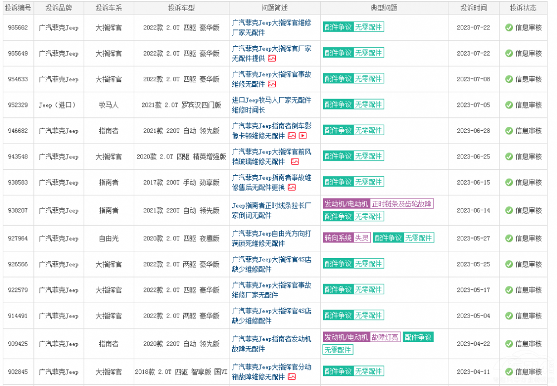Click 正时链条及齿轮故障 tag
Screen dimensions: 557x386
[x=402, y=204]
